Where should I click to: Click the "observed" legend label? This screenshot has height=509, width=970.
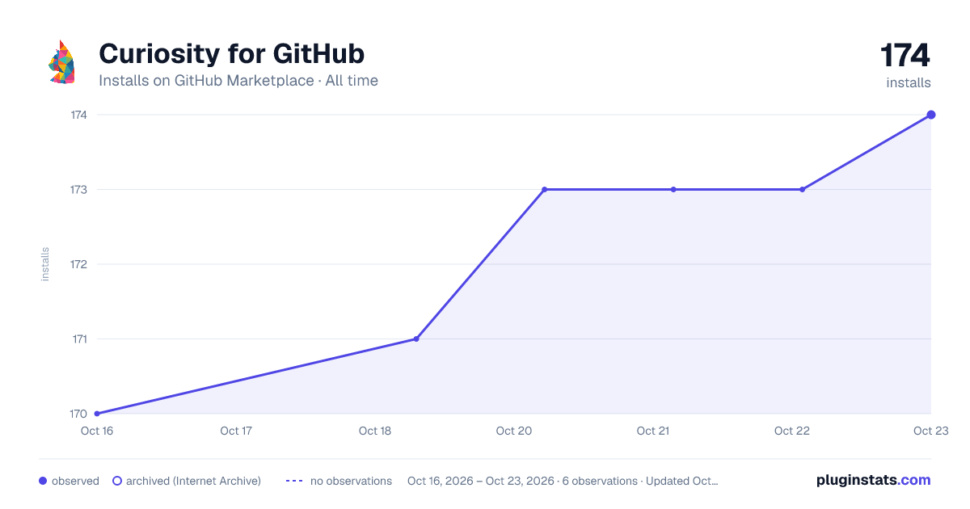point(75,481)
